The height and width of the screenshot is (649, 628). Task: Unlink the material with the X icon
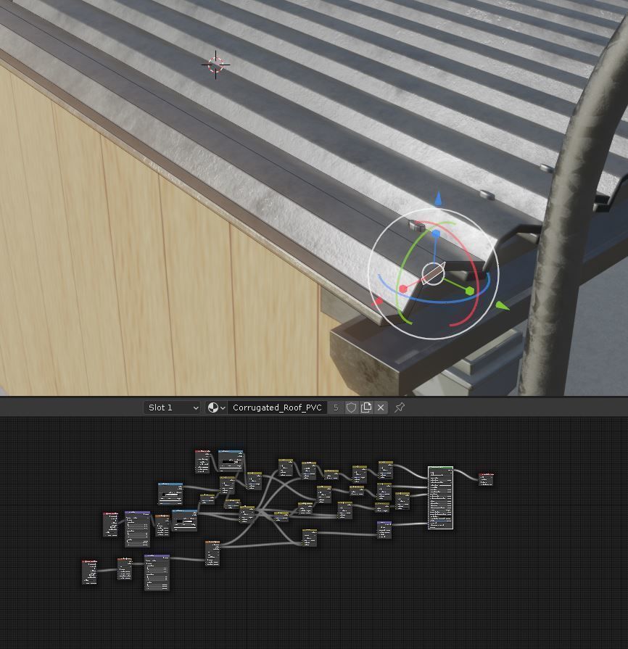click(381, 408)
